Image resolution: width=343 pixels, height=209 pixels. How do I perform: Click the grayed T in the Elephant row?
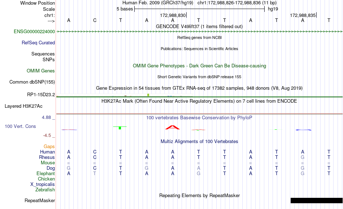pyautogui.click(x=95, y=174)
